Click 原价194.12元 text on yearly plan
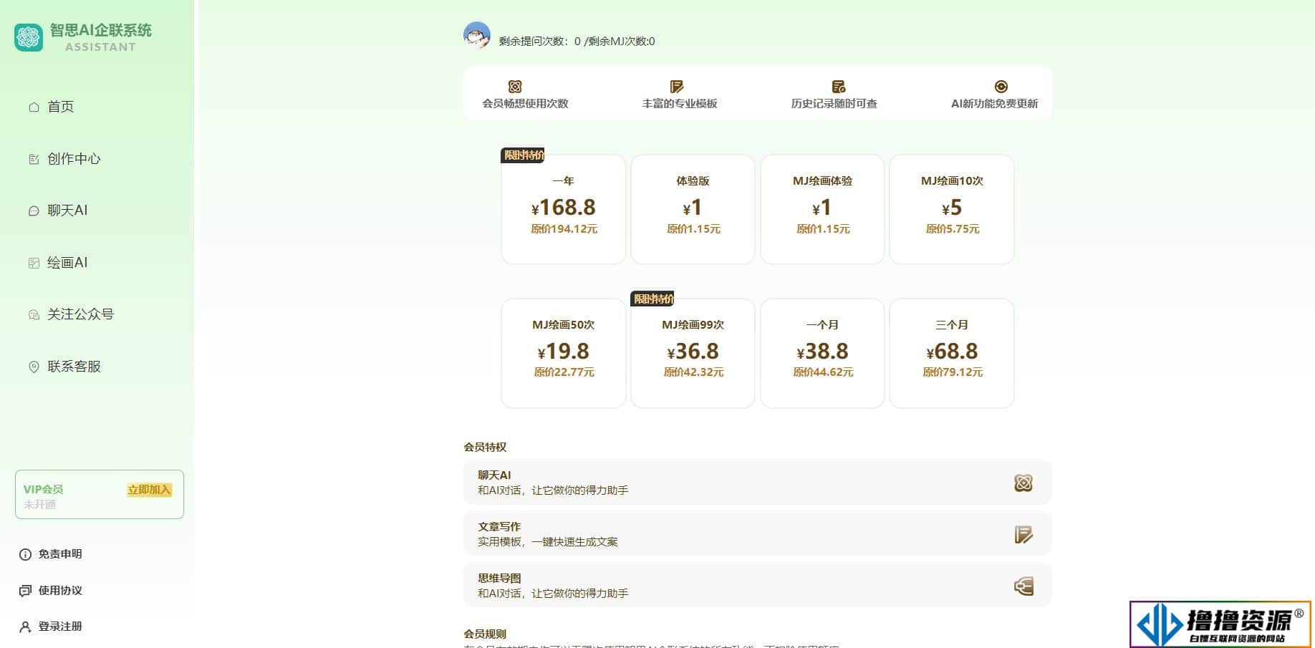 click(564, 229)
